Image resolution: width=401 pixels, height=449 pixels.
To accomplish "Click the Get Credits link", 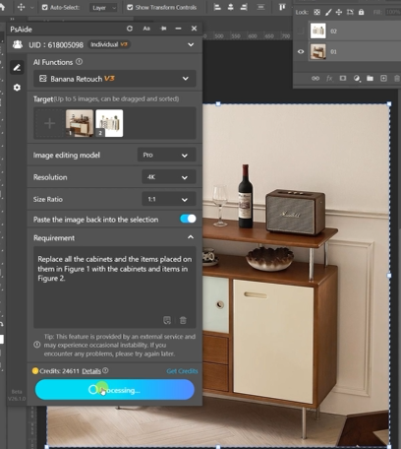I will point(182,371).
